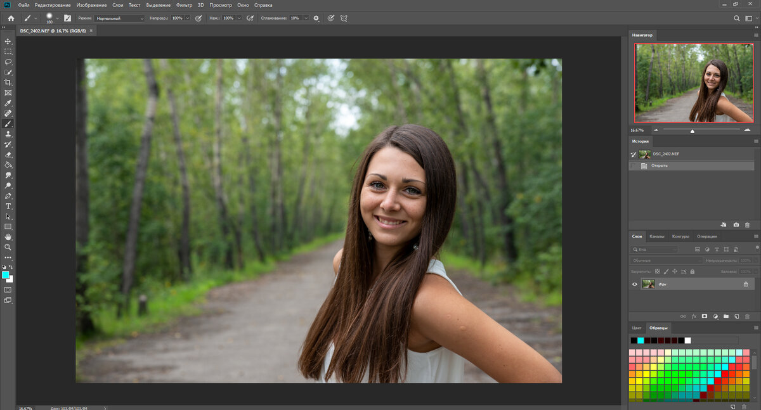This screenshot has width=761, height=410.
Task: Add layer mask icon in Layers panel
Action: 704,316
